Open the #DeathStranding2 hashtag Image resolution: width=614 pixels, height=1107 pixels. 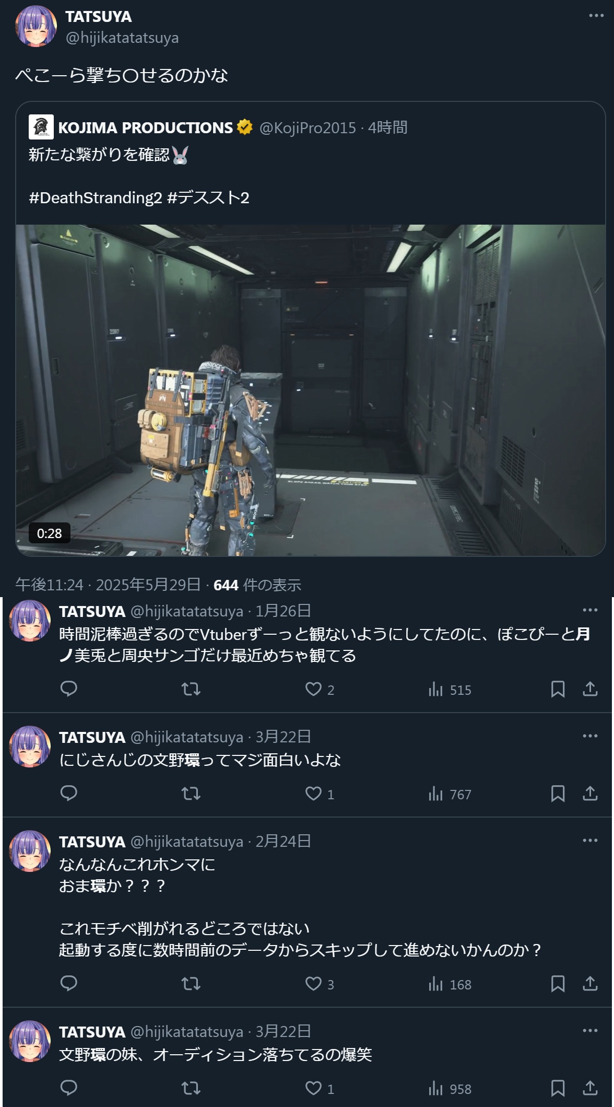[x=96, y=197]
